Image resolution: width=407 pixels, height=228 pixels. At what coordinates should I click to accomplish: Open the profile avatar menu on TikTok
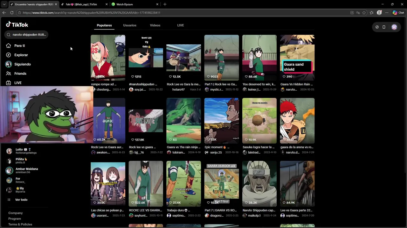[394, 27]
